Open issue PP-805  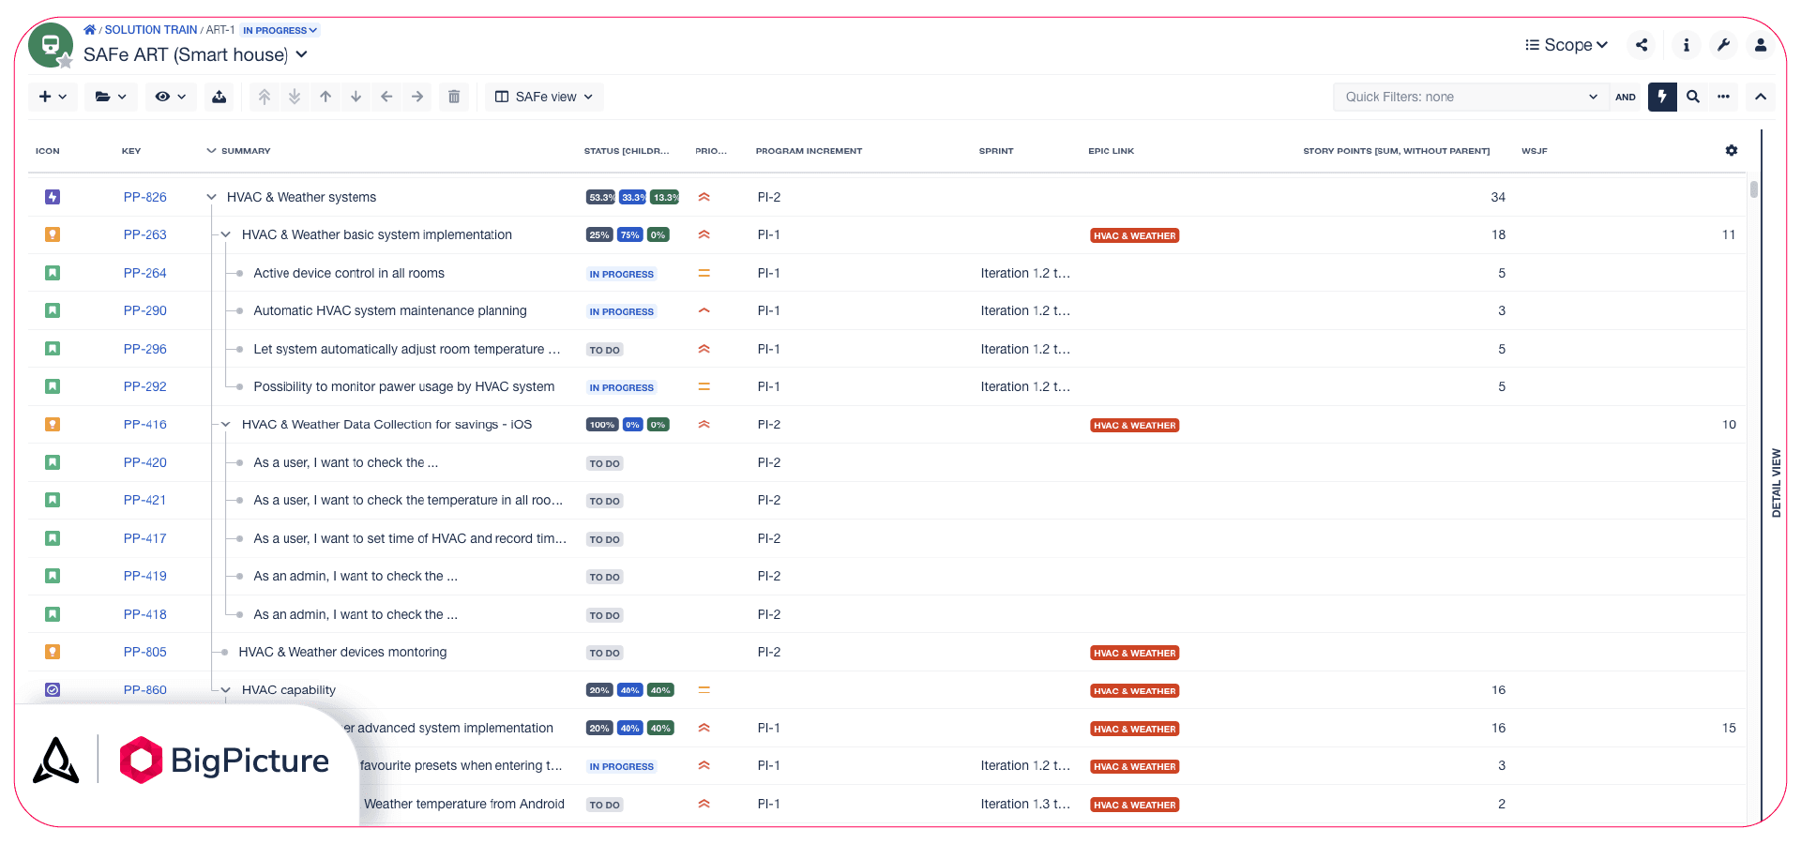click(x=145, y=652)
